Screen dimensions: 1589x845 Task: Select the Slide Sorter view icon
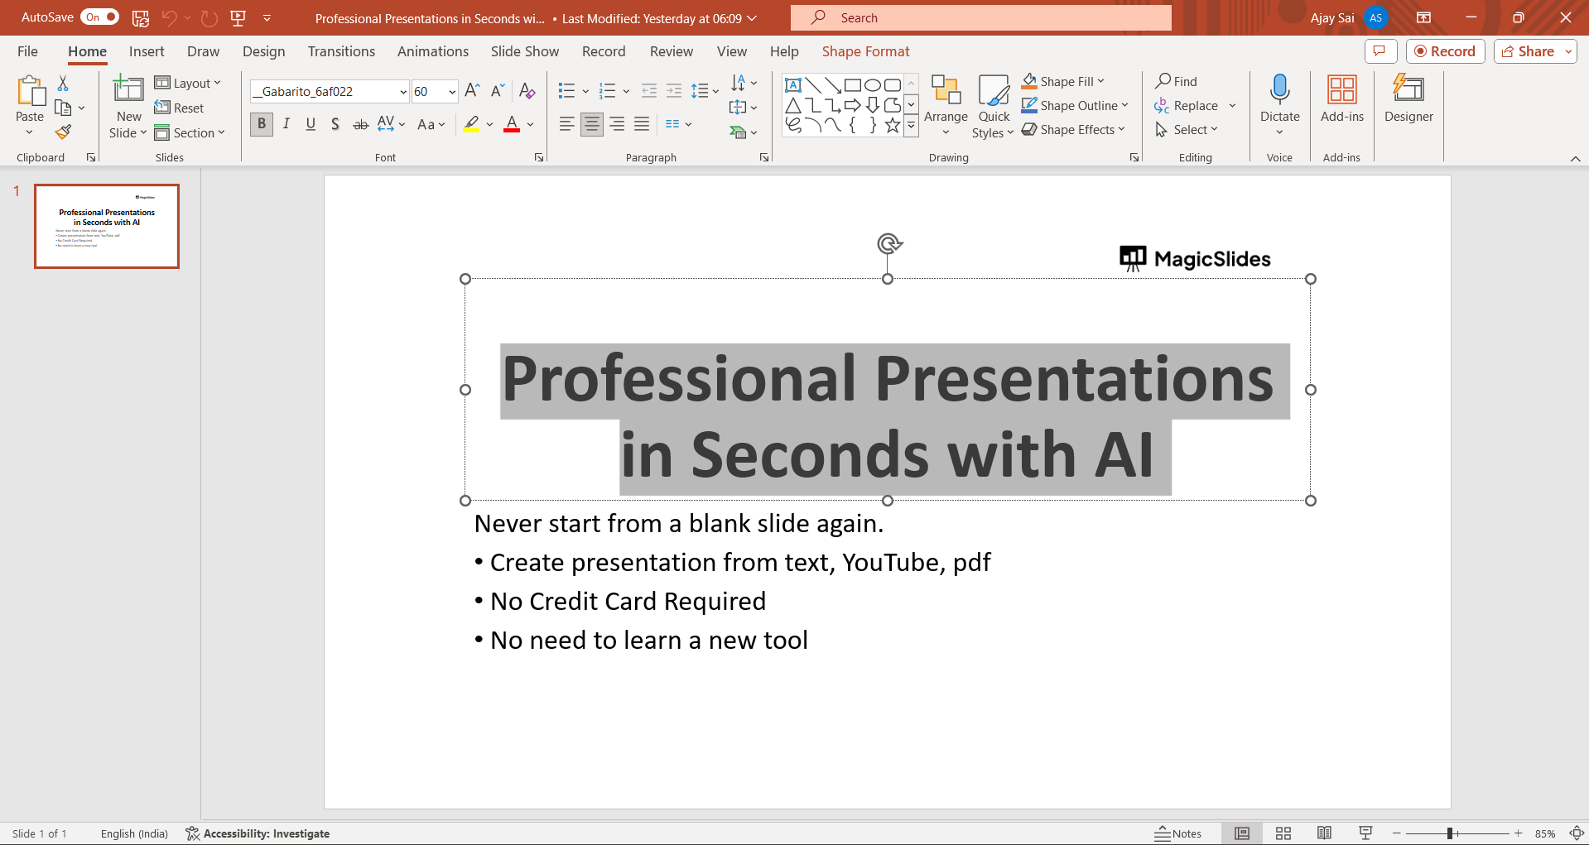pyautogui.click(x=1283, y=833)
